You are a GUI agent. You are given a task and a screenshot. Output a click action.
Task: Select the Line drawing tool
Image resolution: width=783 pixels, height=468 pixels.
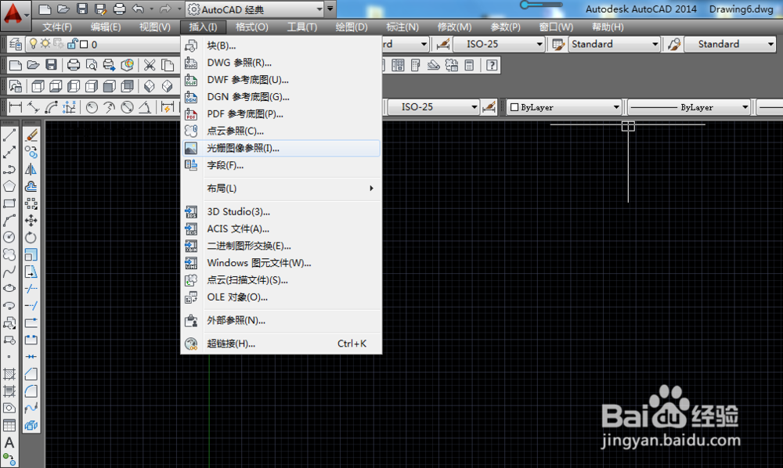coord(9,135)
